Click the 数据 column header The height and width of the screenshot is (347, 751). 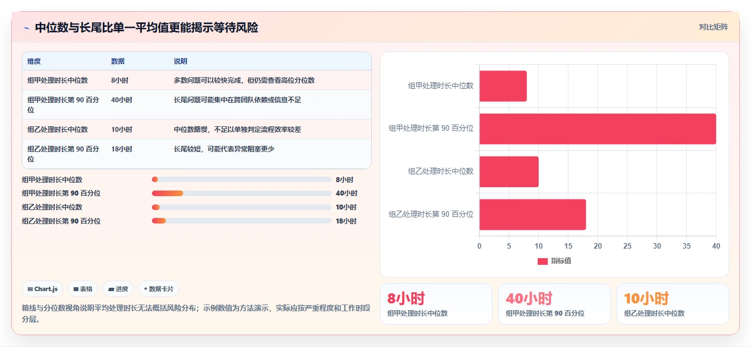coord(118,61)
